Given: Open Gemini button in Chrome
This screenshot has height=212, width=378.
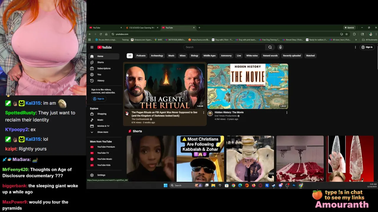Looking at the screenshot, I should [349, 28].
